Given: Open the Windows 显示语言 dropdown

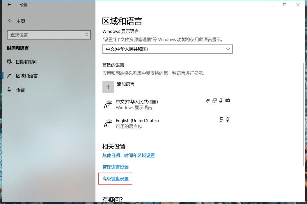Looking at the screenshot, I should [167, 49].
